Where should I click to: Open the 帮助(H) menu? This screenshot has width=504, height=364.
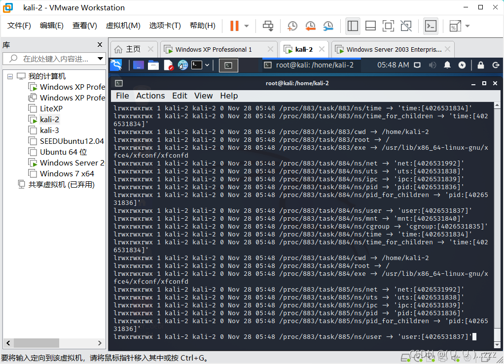coord(203,25)
